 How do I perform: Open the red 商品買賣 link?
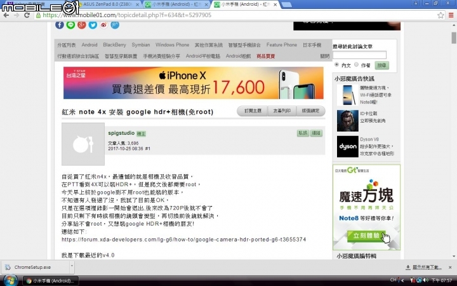click(265, 56)
